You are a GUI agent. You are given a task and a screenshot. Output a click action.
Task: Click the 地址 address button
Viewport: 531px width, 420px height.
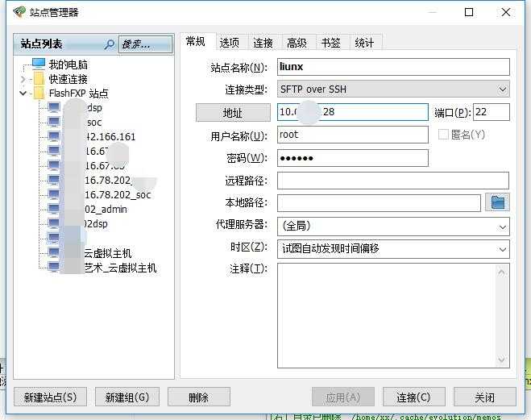coord(233,112)
